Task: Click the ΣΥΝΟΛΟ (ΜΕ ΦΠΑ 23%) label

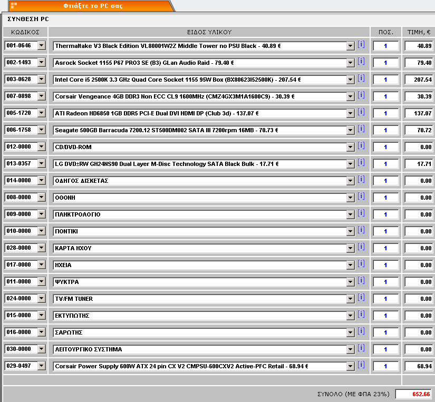Action: pyautogui.click(x=353, y=394)
